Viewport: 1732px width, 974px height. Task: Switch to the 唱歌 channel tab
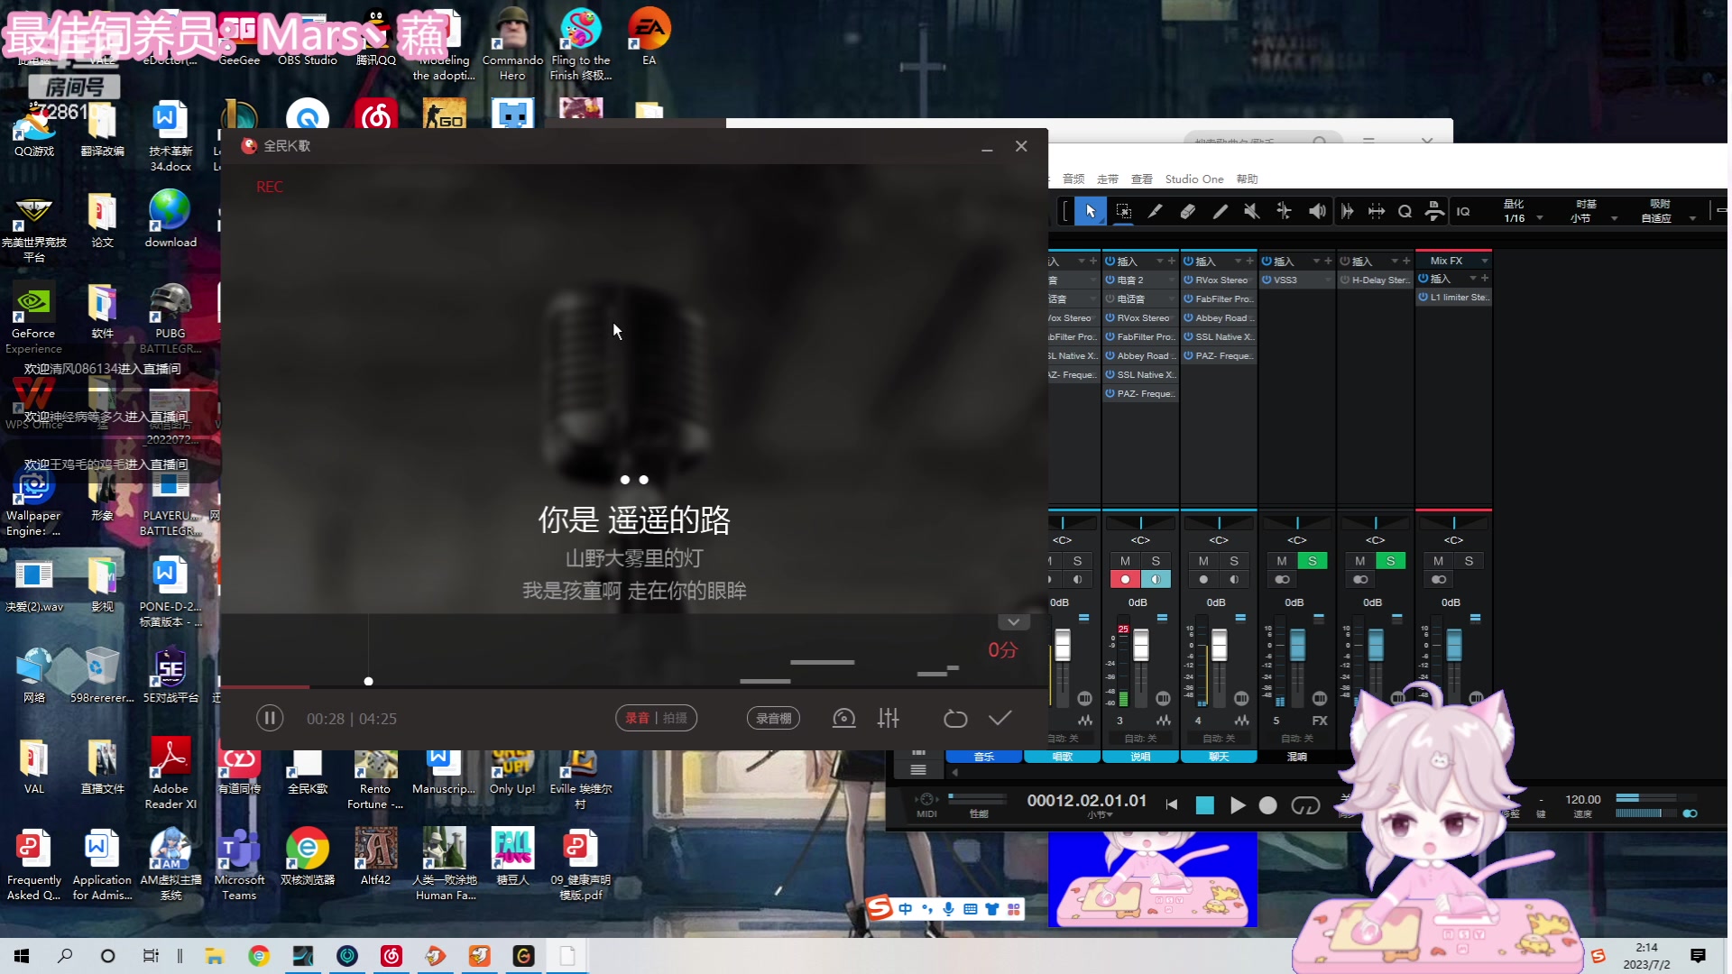pyautogui.click(x=1064, y=756)
